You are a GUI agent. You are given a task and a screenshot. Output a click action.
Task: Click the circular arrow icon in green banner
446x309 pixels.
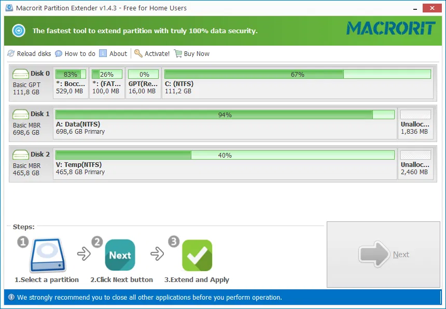(x=19, y=31)
